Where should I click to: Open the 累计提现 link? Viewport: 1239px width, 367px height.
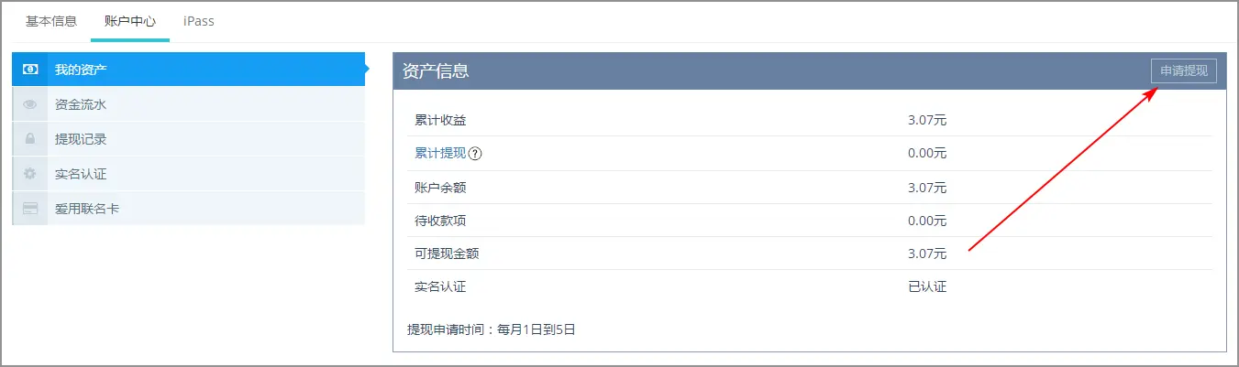tap(440, 153)
